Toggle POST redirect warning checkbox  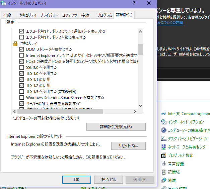(21, 62)
